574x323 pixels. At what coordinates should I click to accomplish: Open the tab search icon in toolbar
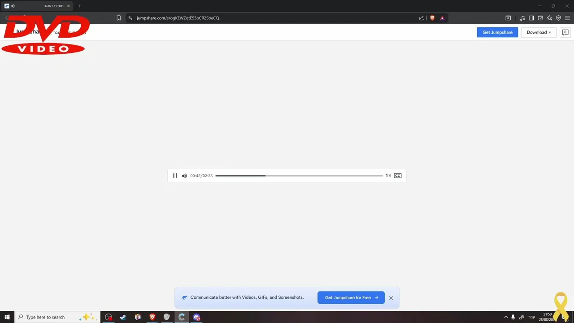[x=508, y=18]
